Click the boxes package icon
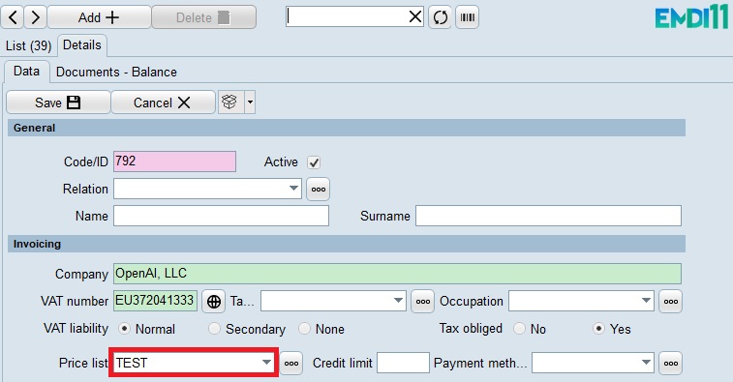Screen dimensions: 733x382 coord(230,103)
